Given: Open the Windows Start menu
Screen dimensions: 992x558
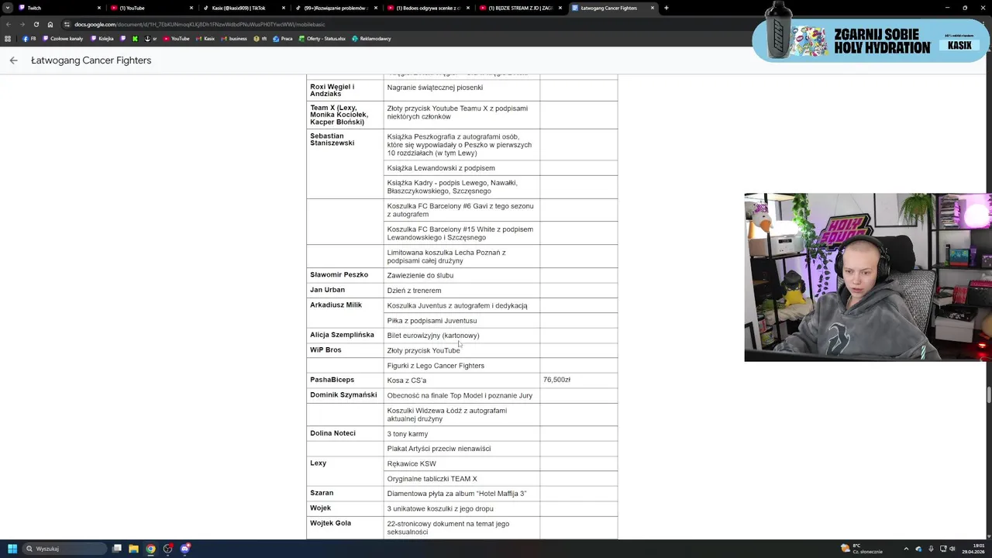Looking at the screenshot, I should point(12,549).
